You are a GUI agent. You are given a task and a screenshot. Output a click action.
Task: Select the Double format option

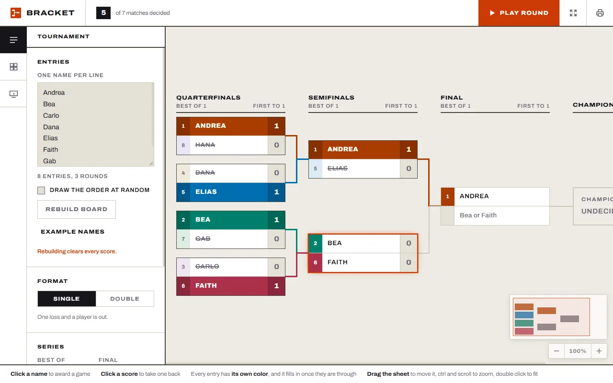pos(125,299)
